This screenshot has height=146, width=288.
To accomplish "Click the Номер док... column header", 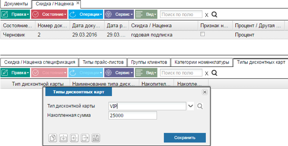I will click(52, 26).
